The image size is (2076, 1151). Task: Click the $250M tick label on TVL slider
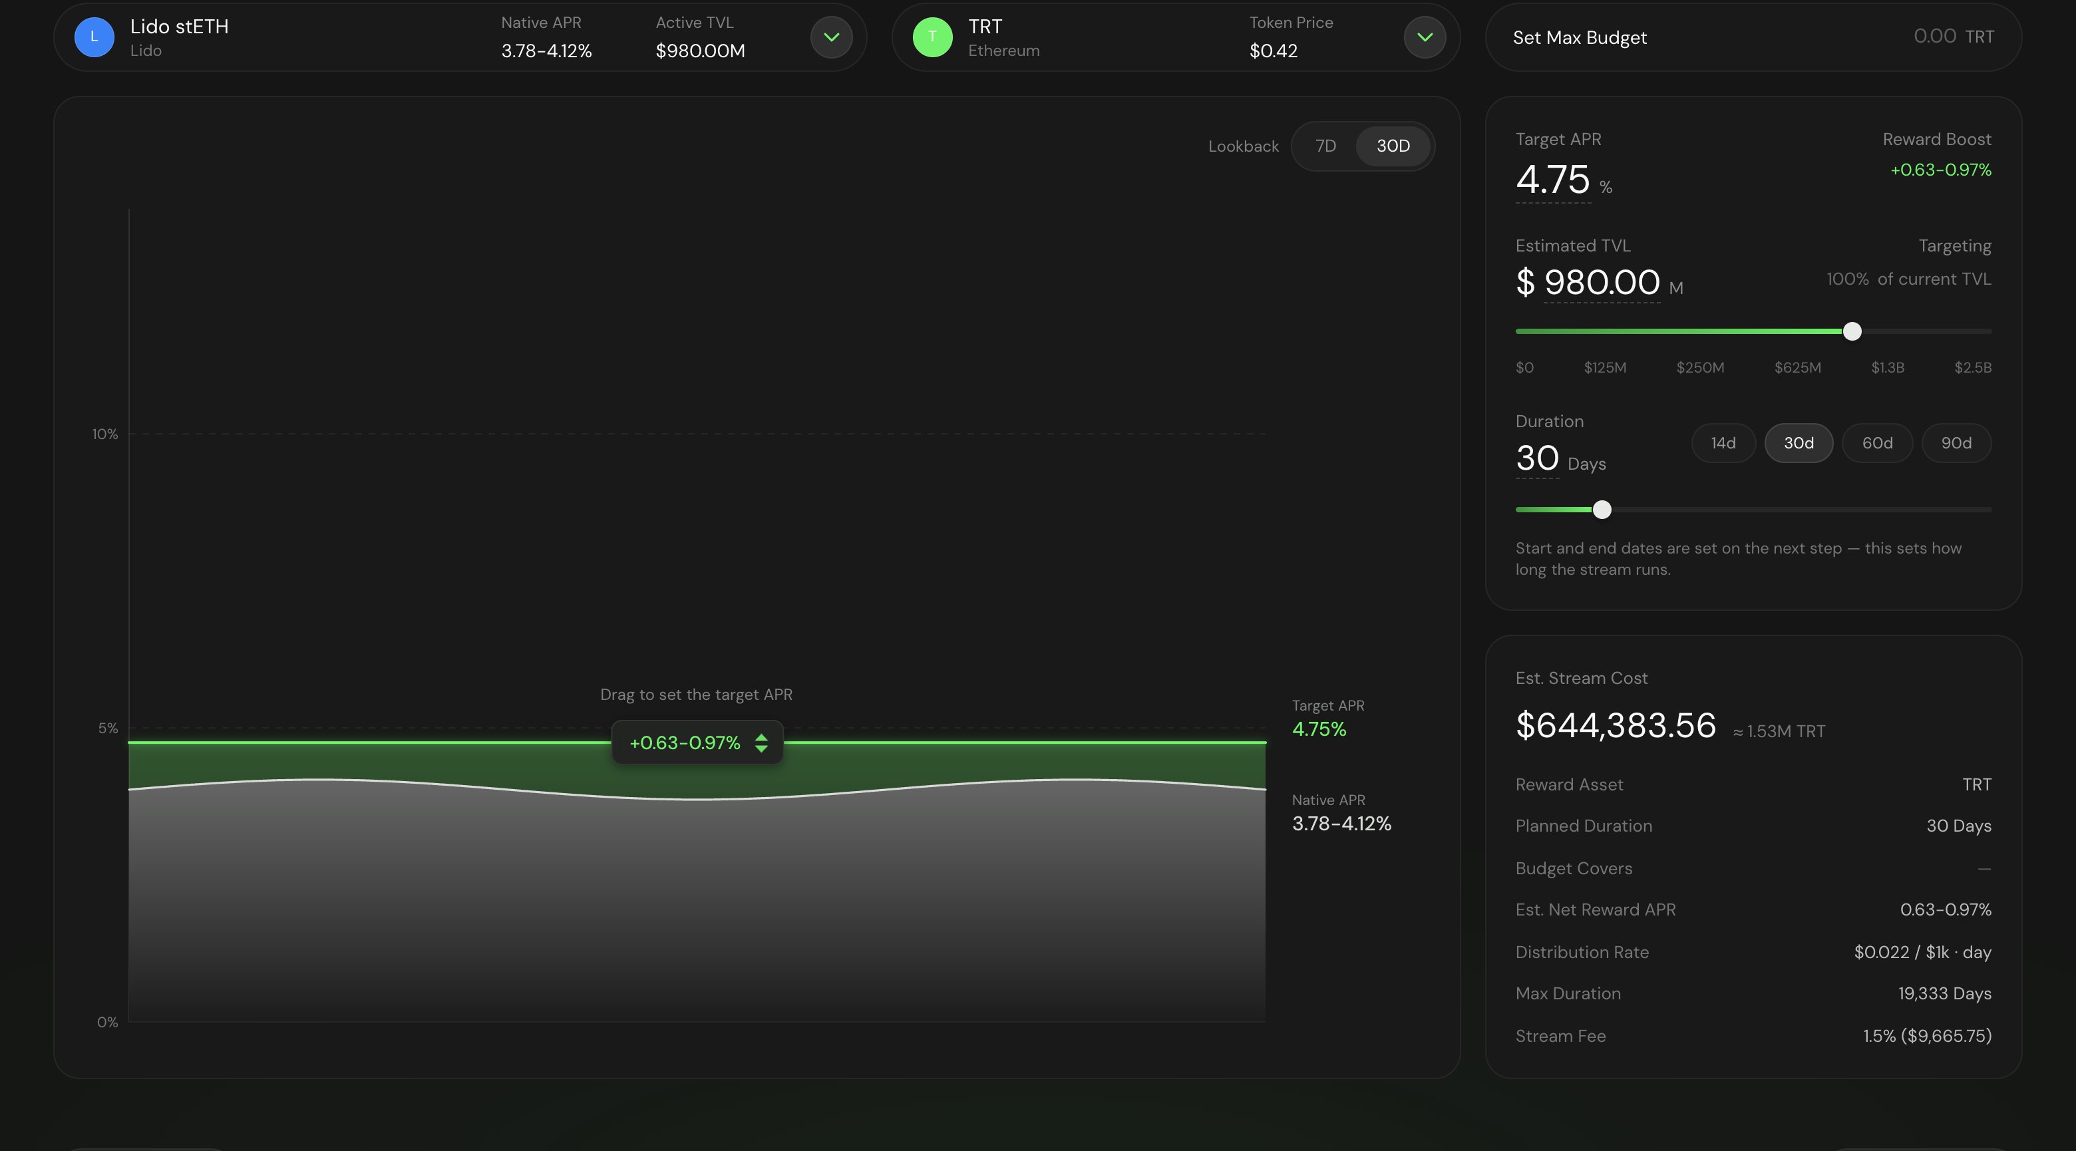click(1701, 367)
